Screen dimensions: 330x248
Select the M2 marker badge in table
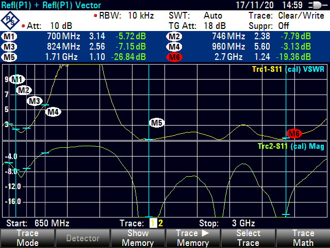[x=174, y=37]
